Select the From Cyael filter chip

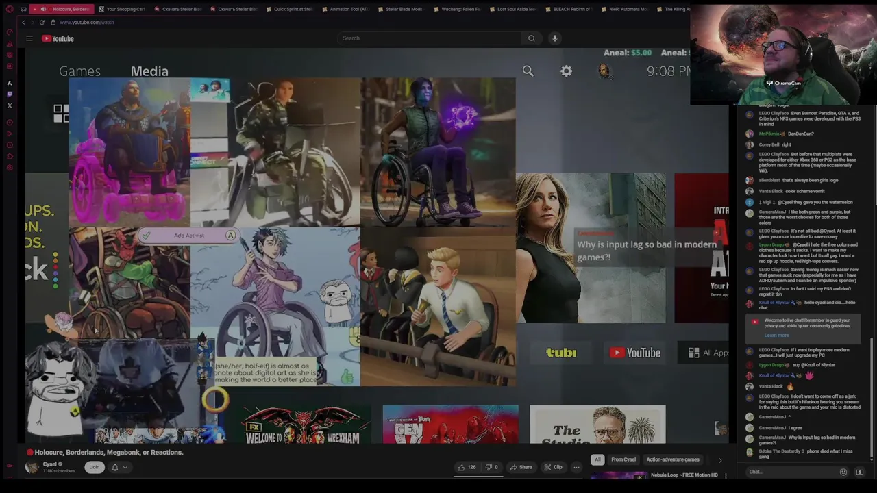623,459
